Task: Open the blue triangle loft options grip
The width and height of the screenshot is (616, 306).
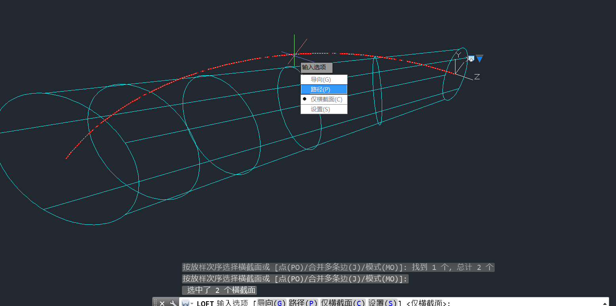Action: pyautogui.click(x=480, y=59)
